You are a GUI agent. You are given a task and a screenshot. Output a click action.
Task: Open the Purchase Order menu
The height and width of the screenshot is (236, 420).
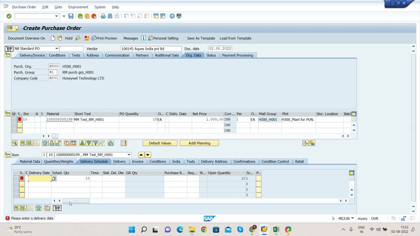tap(24, 7)
